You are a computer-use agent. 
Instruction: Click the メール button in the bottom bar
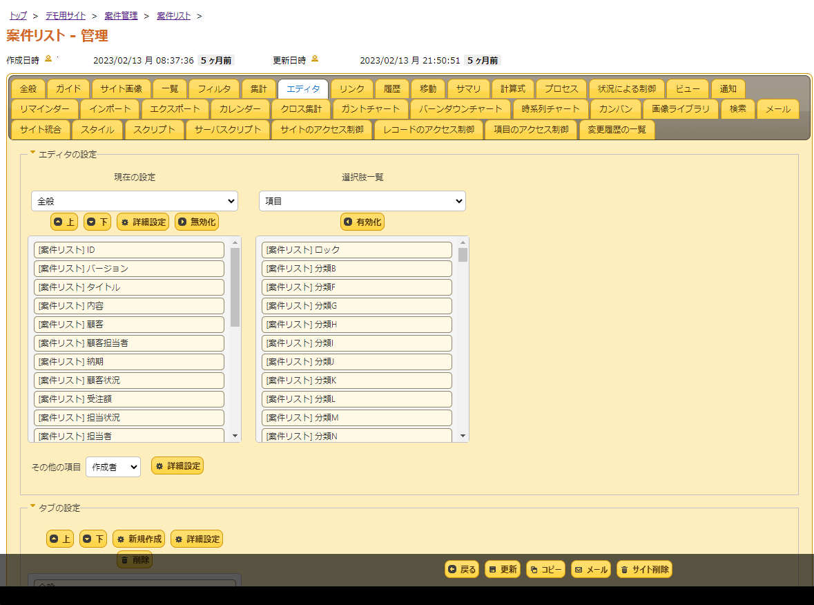point(591,569)
